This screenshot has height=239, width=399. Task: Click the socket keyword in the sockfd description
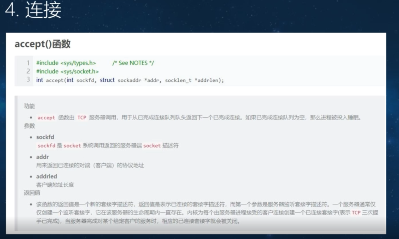72,146
